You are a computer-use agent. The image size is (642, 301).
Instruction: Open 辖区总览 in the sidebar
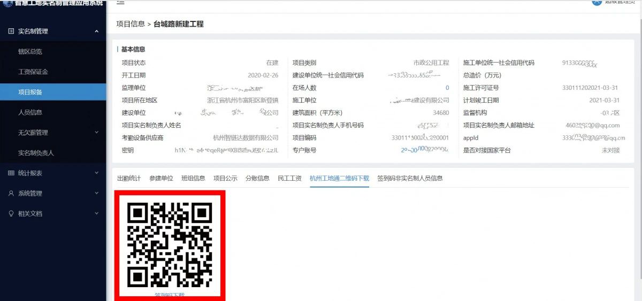pyautogui.click(x=30, y=52)
